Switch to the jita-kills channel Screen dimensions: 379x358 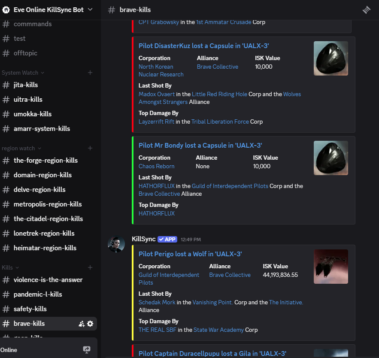26,85
